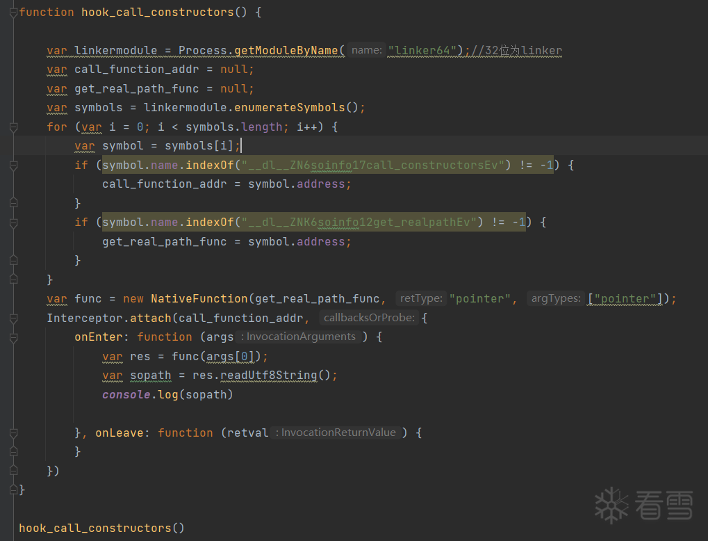Click the 'callbacksOrProbe:' parameter hint
Viewport: 708px width, 541px height.
point(369,318)
